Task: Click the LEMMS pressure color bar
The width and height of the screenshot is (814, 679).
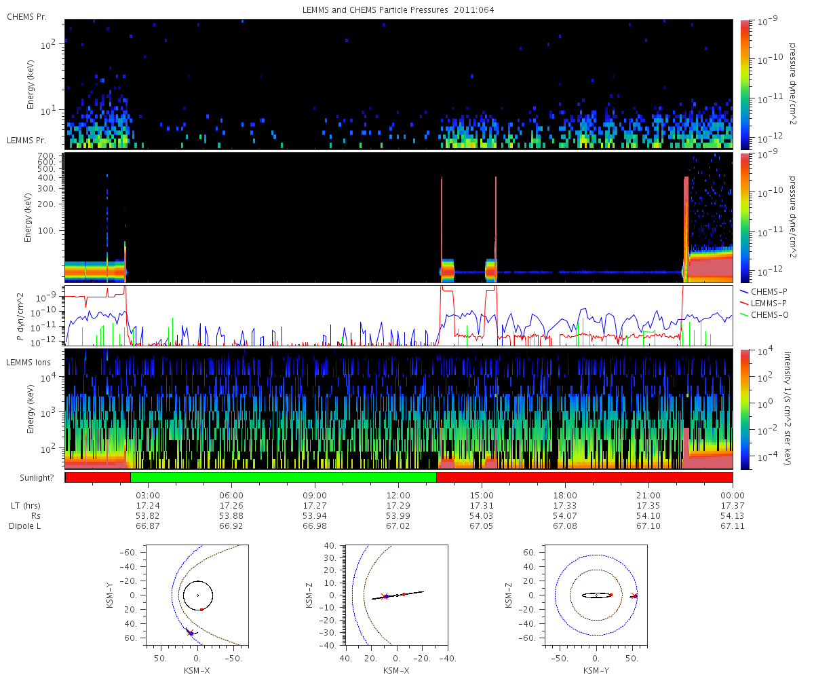Action: pos(745,217)
